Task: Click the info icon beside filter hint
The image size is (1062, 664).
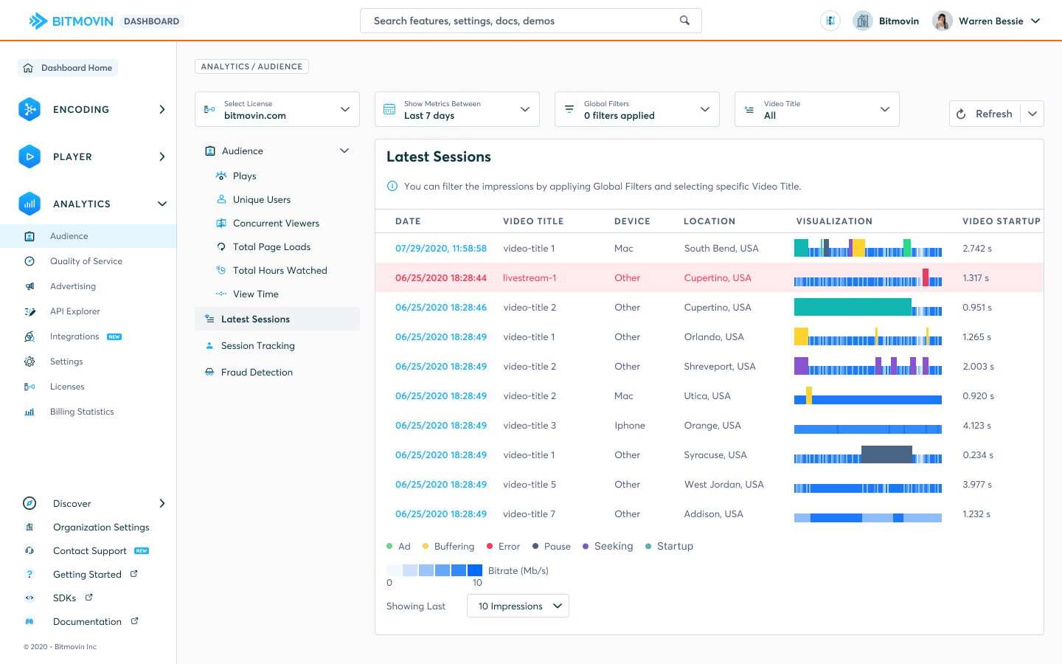Action: pos(392,186)
